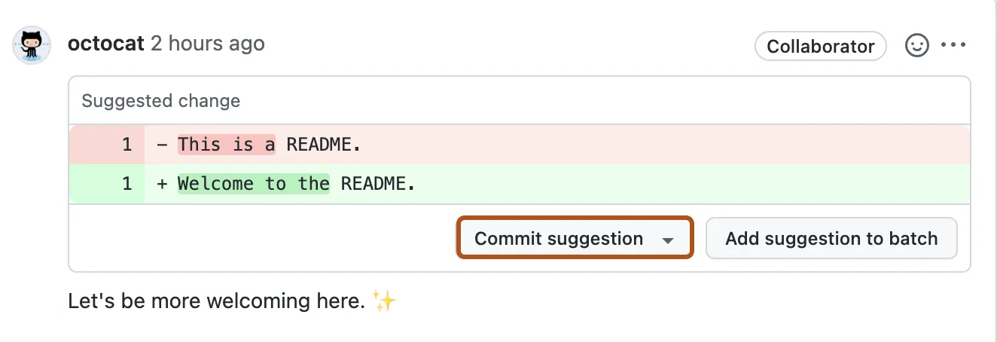This screenshot has height=342, width=997.
Task: Click the Collaborator badge
Action: tap(820, 46)
